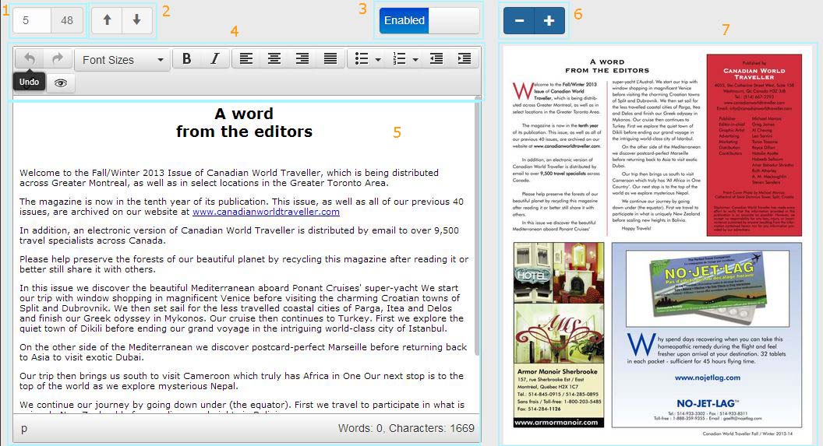Click the page number field showing 5
The height and width of the screenshot is (446, 823).
[x=31, y=20]
